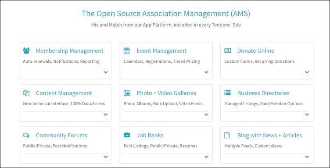Expand the Job Banks card chevron

tap(206, 157)
